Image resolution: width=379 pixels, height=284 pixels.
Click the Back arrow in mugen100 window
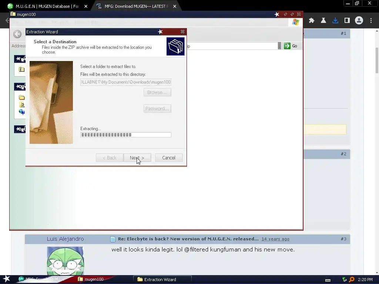point(17,34)
